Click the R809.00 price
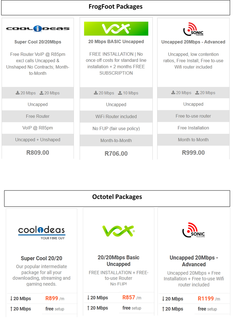 (x=38, y=153)
